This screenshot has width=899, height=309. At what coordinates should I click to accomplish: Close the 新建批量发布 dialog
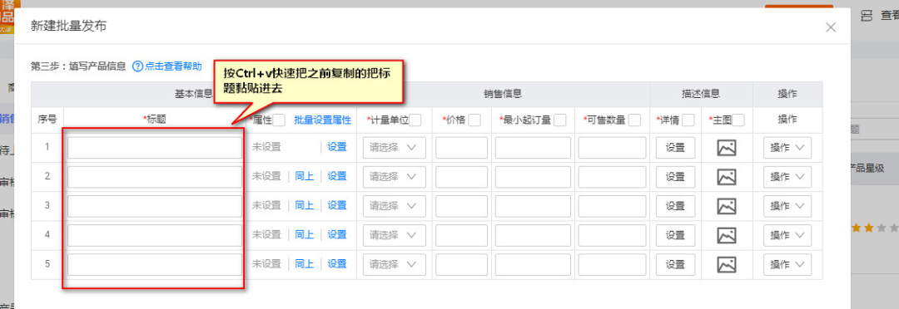tap(830, 27)
